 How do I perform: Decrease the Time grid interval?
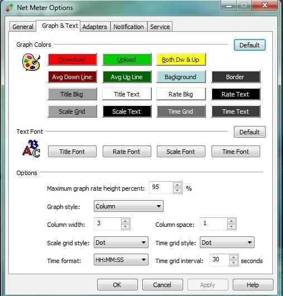click(234, 263)
